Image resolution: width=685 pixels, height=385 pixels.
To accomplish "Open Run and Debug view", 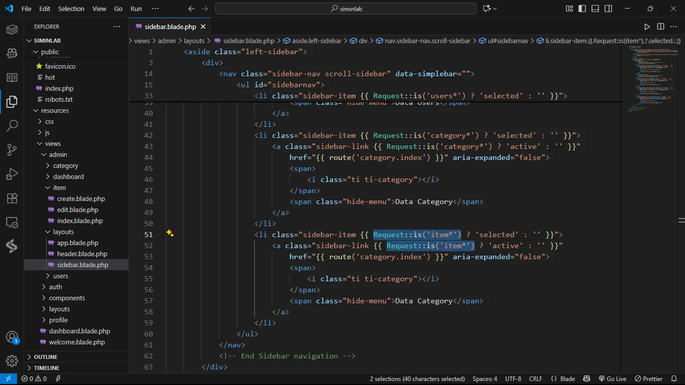I will coord(12,174).
